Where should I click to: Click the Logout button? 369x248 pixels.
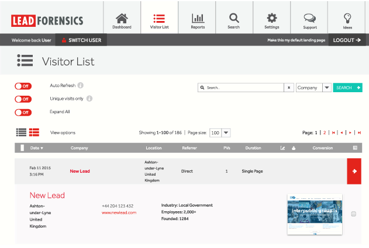pyautogui.click(x=347, y=40)
